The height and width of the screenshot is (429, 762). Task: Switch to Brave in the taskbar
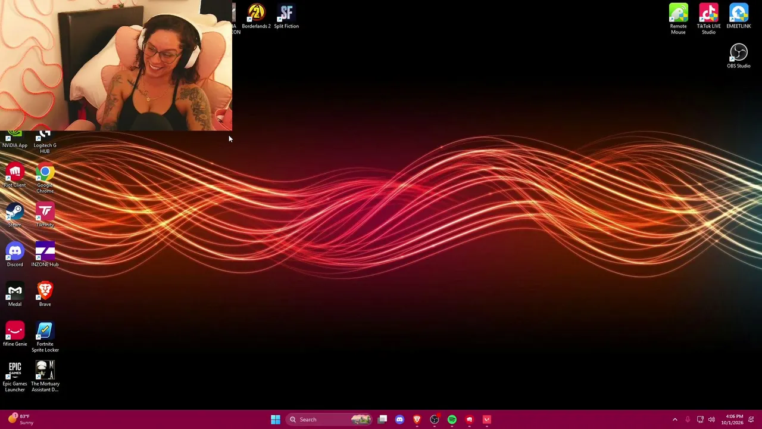click(417, 419)
